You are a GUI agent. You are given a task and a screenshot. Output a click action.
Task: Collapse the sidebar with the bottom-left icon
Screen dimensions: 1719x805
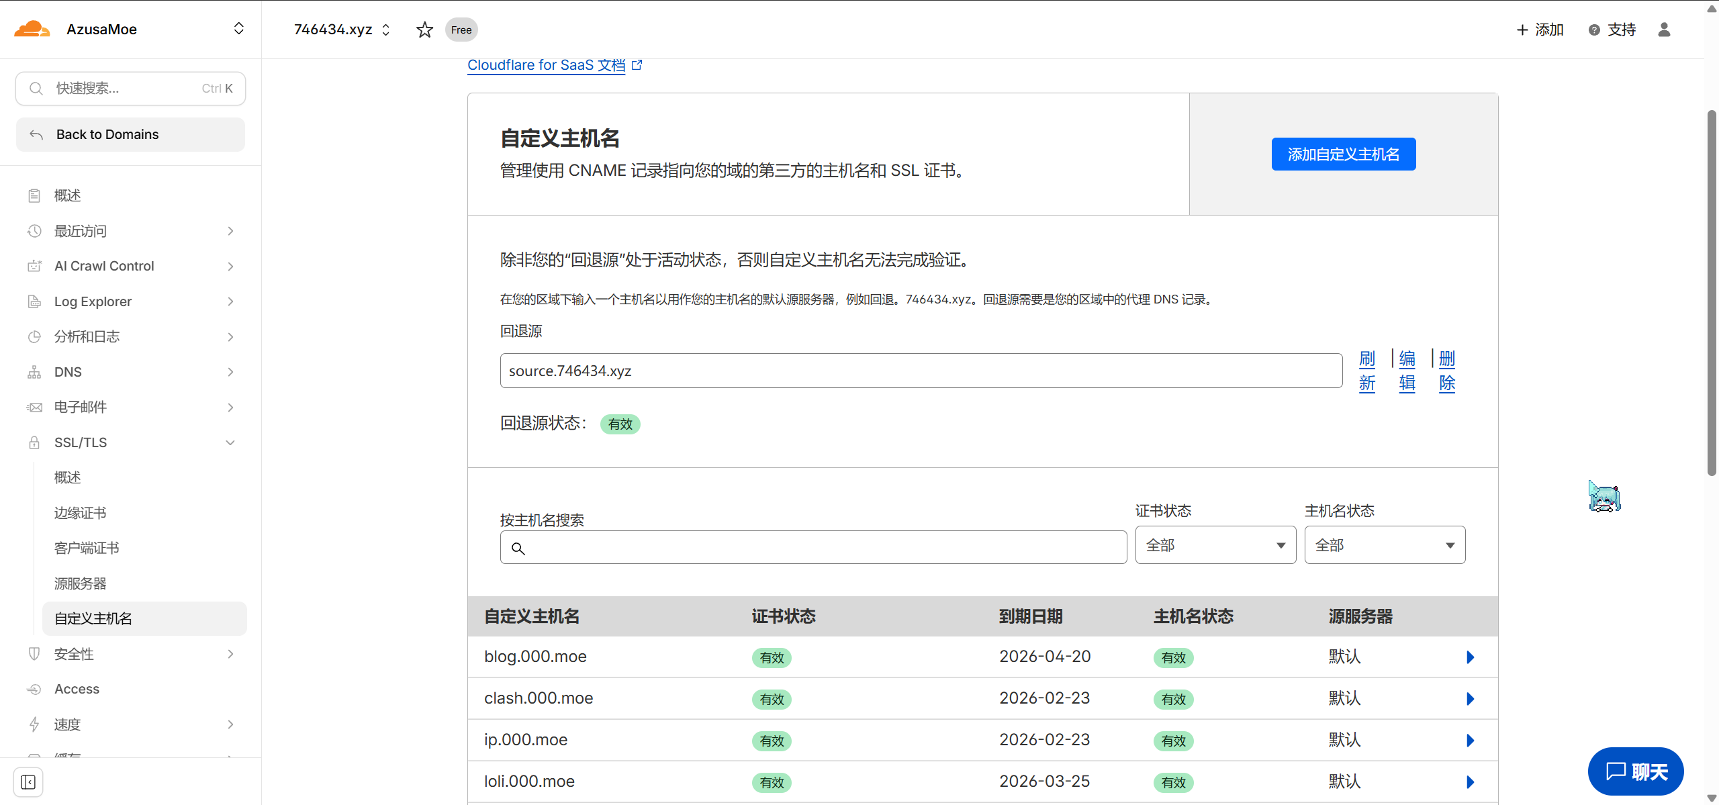tap(28, 782)
